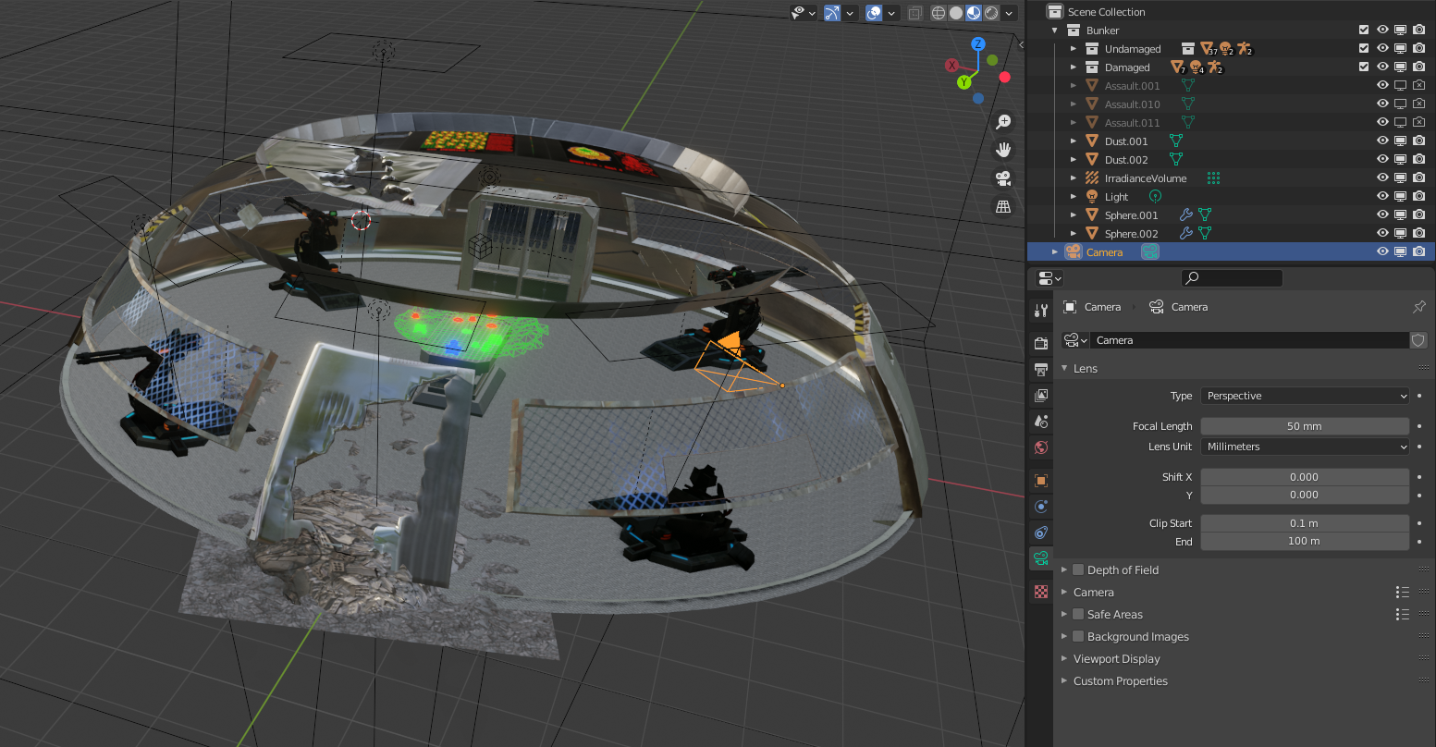Enable the Depth of Field checkbox
The width and height of the screenshot is (1436, 747).
[x=1078, y=569]
